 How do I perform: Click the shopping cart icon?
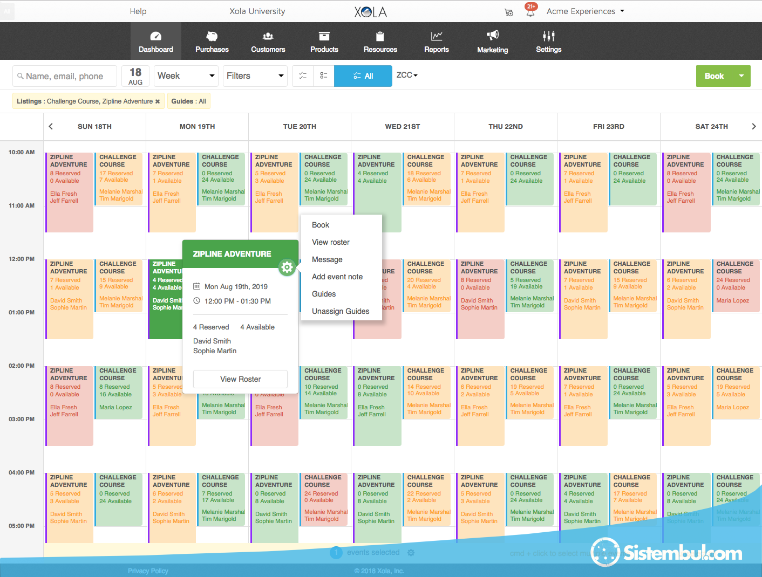509,12
